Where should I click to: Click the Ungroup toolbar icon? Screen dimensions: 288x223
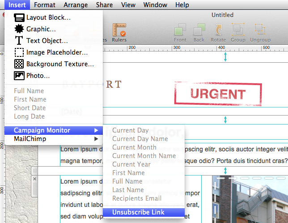click(260, 33)
